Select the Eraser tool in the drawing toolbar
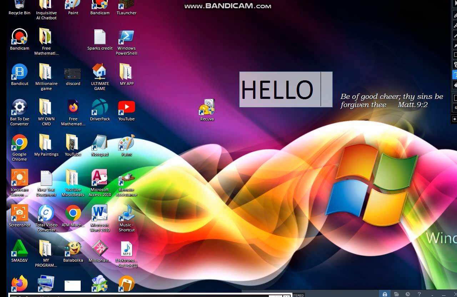 pyautogui.click(x=455, y=85)
